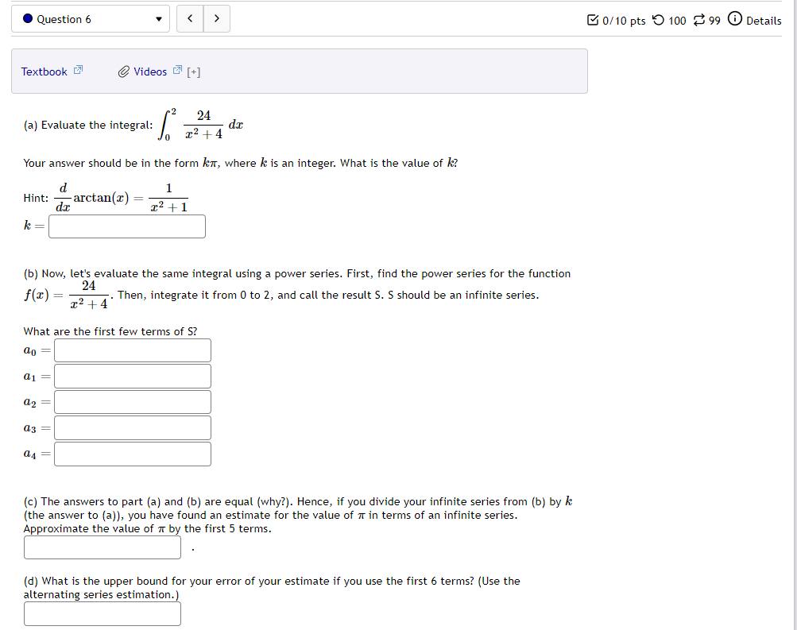797x630 pixels.
Task: Click the a0 answer input box
Action: (132, 350)
